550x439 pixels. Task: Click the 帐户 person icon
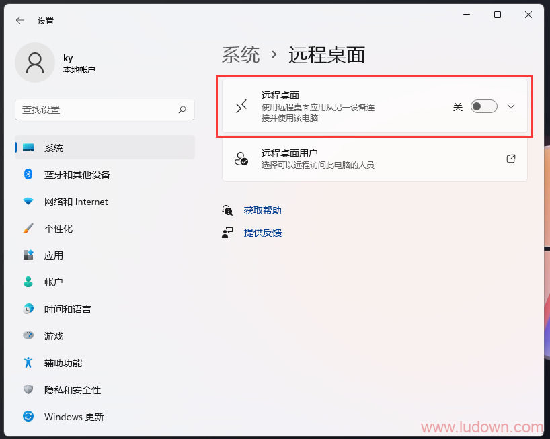(28, 282)
